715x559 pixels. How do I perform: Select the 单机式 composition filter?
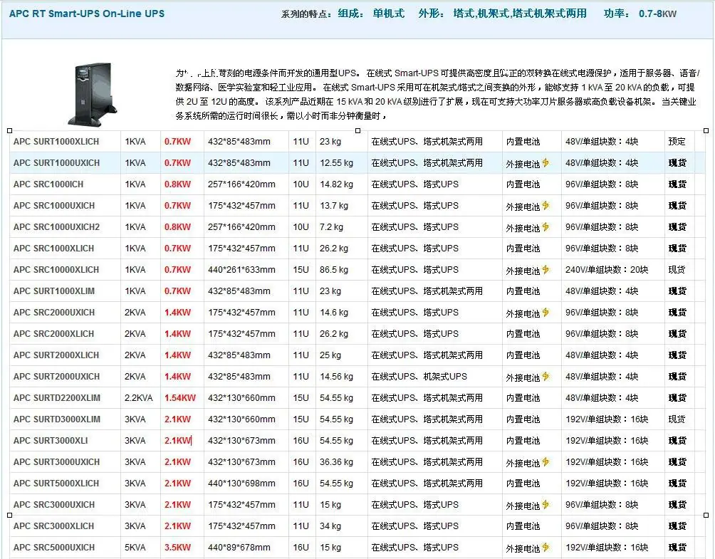pos(388,14)
